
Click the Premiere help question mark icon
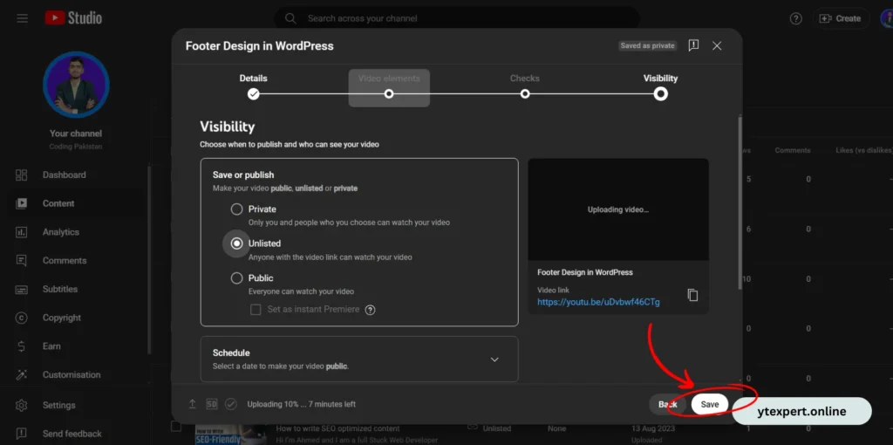(370, 310)
